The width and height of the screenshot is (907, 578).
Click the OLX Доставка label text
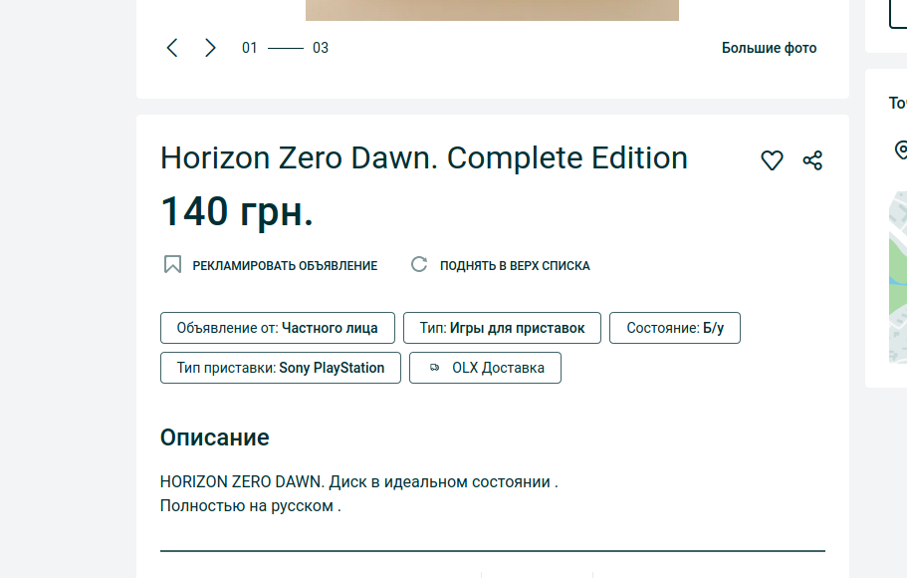(x=498, y=368)
